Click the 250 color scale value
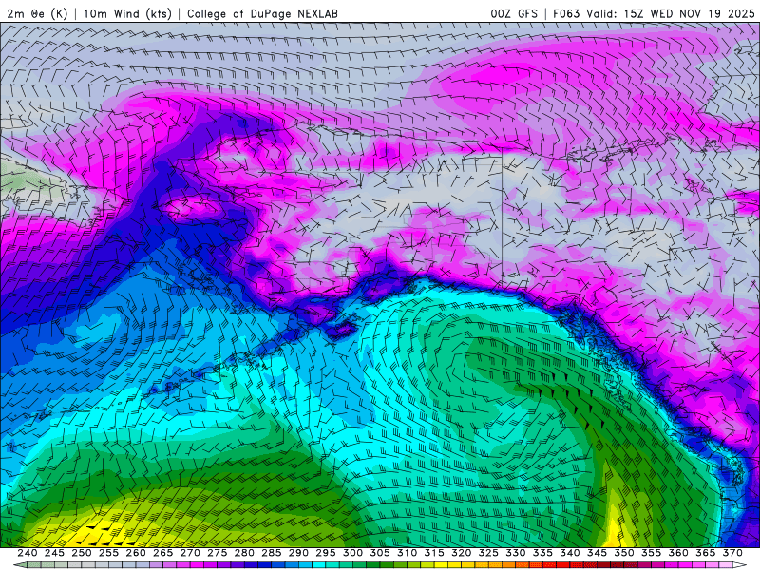Viewport: 760px width, 570px height. point(82,553)
